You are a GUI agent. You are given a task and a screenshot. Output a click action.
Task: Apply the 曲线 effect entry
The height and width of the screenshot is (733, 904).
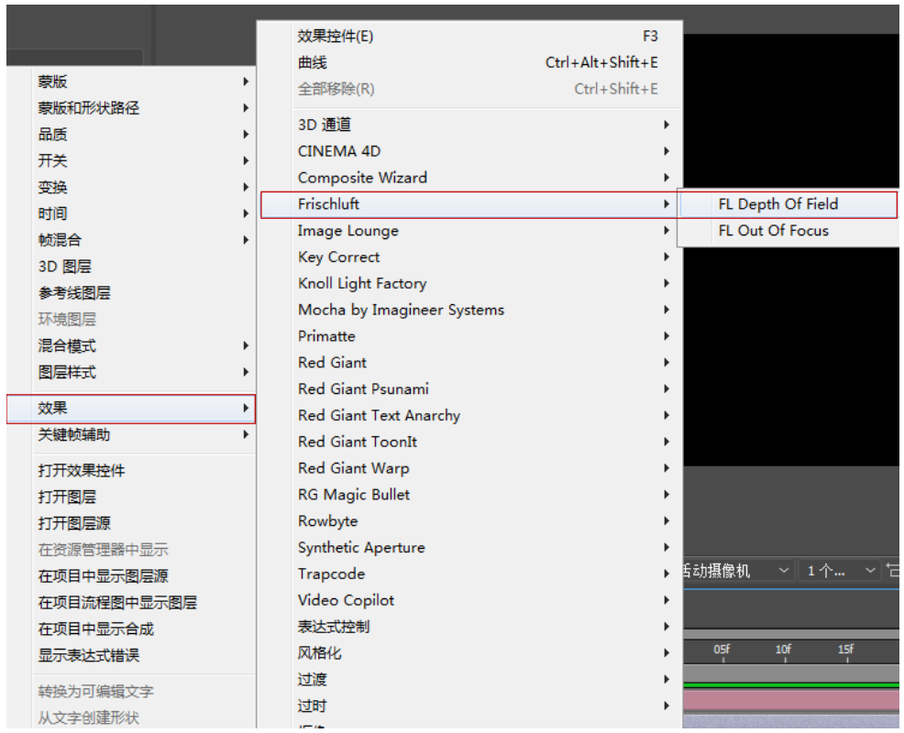pyautogui.click(x=469, y=62)
